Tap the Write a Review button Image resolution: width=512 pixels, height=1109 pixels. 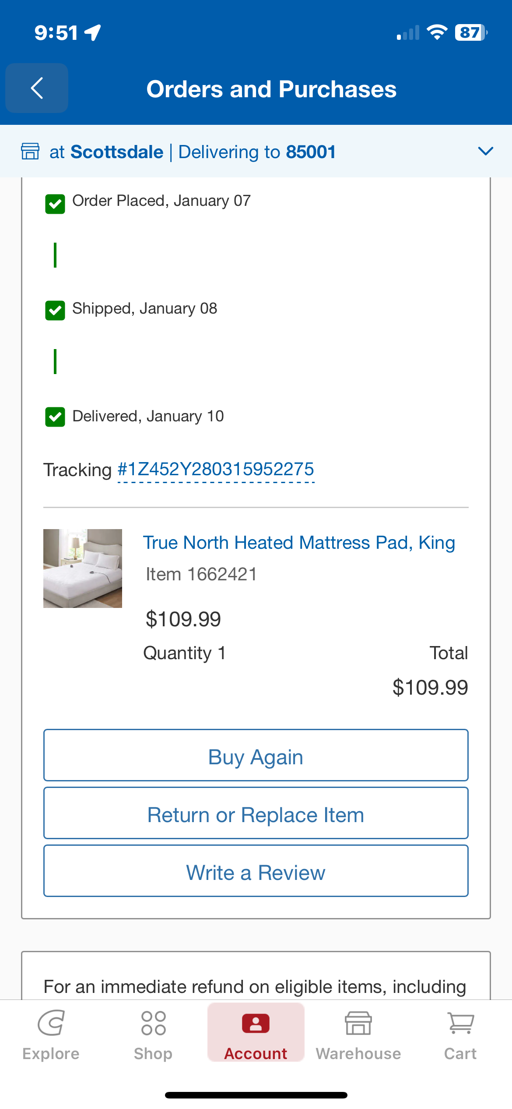(256, 871)
